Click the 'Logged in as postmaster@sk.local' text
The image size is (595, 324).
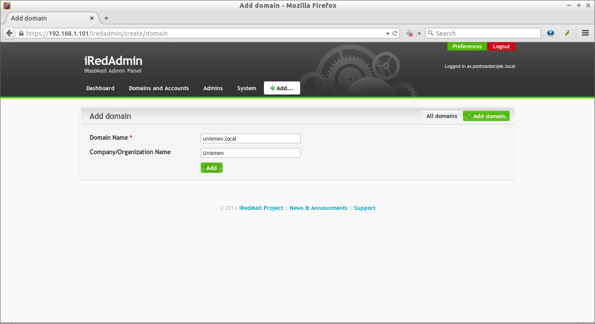480,67
